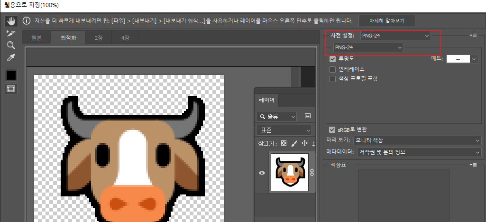Open the 사전 설정 preset dropdown
This screenshot has height=222, width=486.
click(395, 36)
